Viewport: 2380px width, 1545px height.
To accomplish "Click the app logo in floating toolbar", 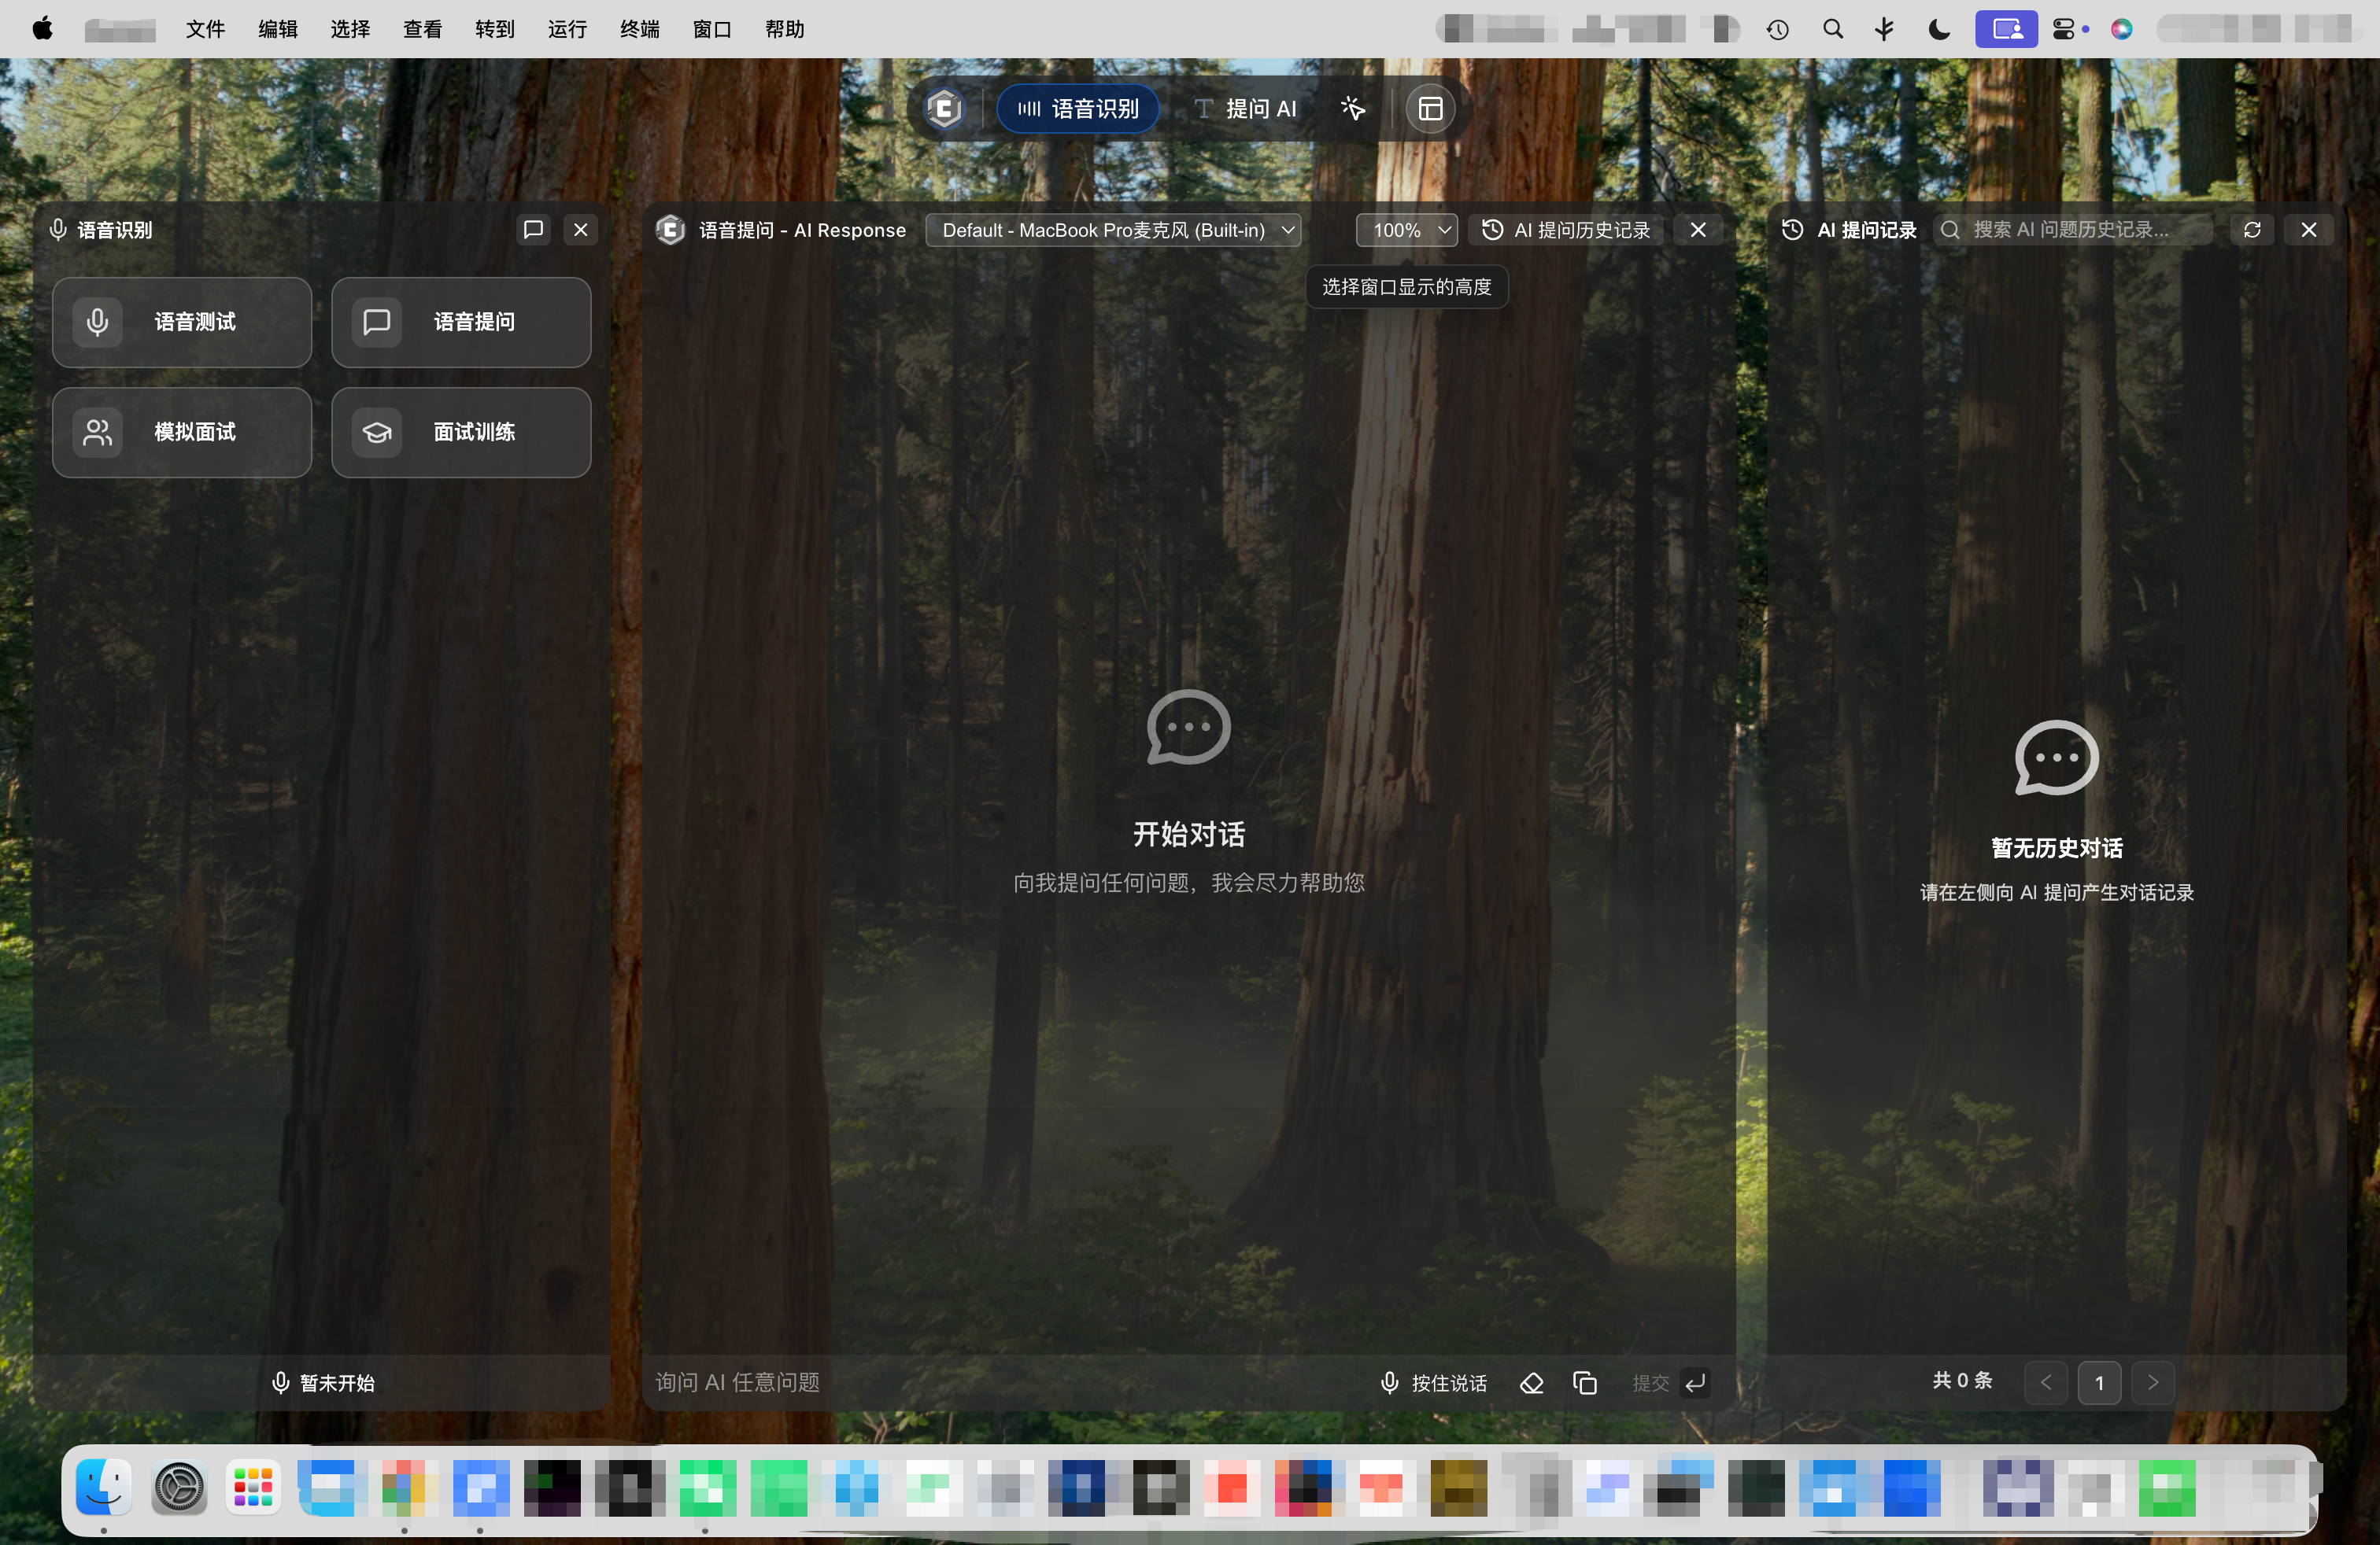I will click(x=944, y=108).
